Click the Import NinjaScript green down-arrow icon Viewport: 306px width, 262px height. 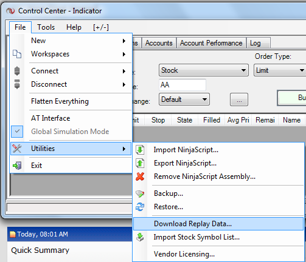click(x=140, y=150)
